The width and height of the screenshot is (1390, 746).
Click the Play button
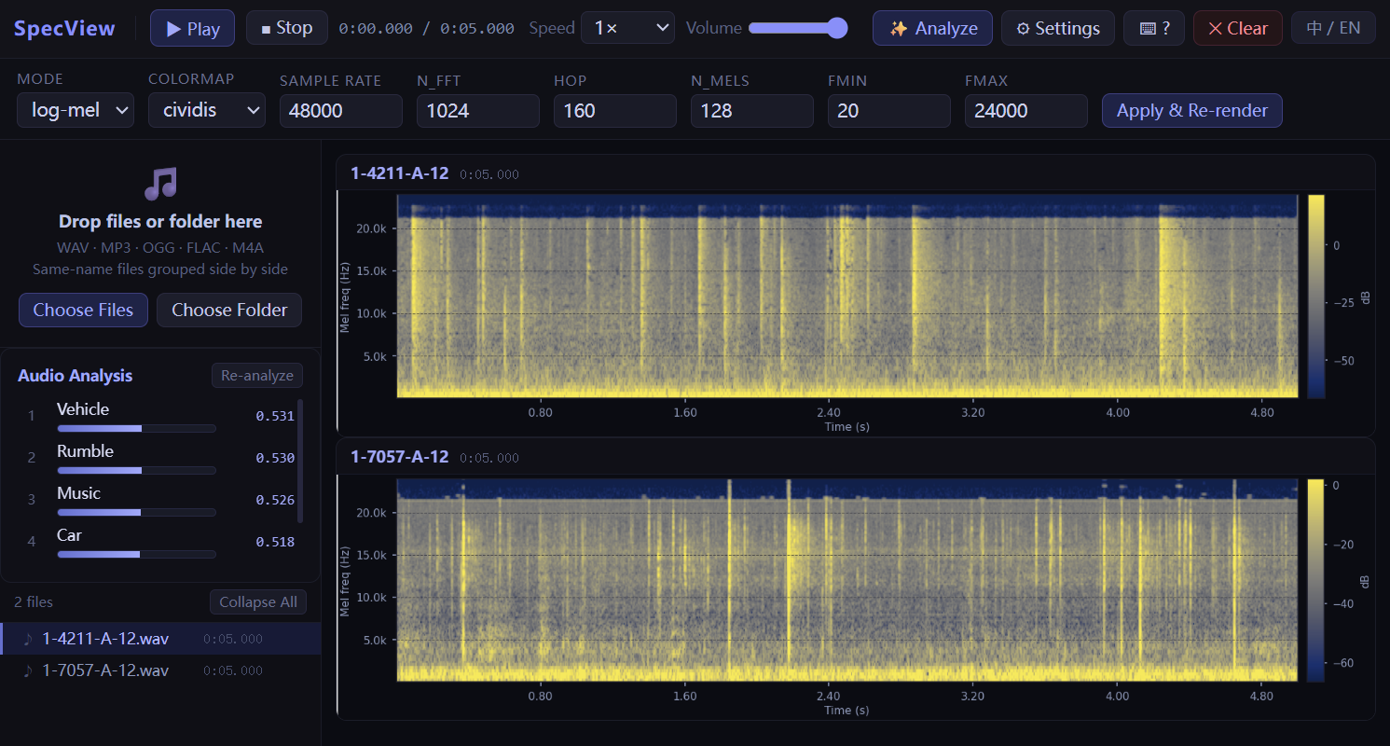pyautogui.click(x=192, y=28)
